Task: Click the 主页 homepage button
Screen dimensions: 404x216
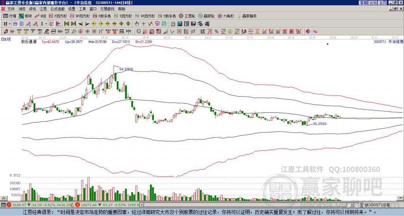Action: tap(382, 3)
